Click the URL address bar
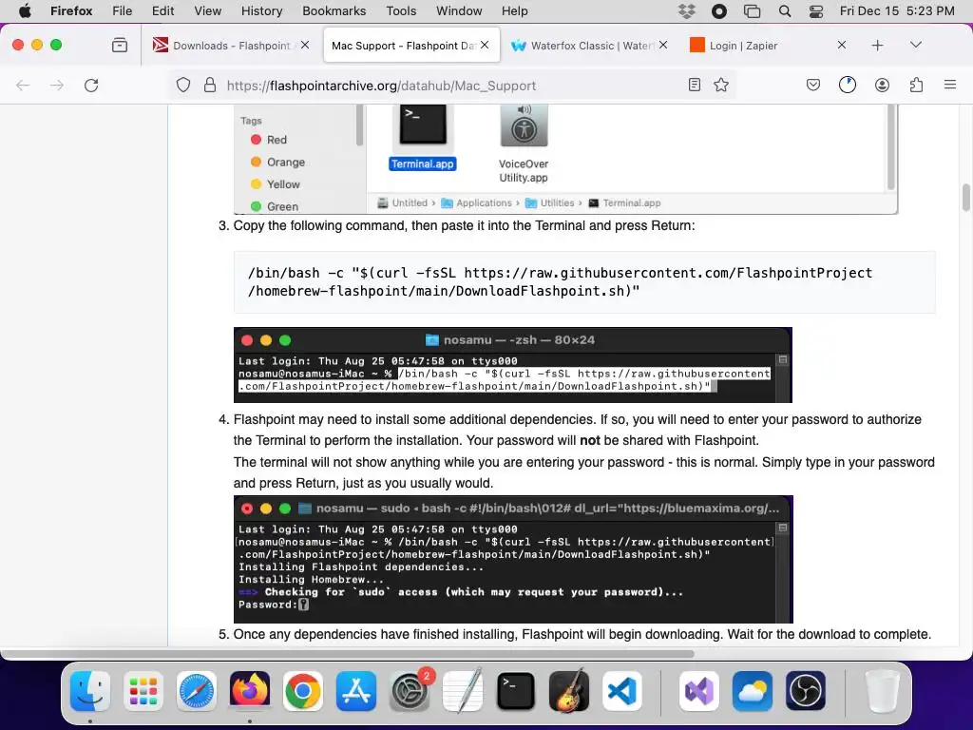Viewport: 973px width, 730px height. (452, 85)
